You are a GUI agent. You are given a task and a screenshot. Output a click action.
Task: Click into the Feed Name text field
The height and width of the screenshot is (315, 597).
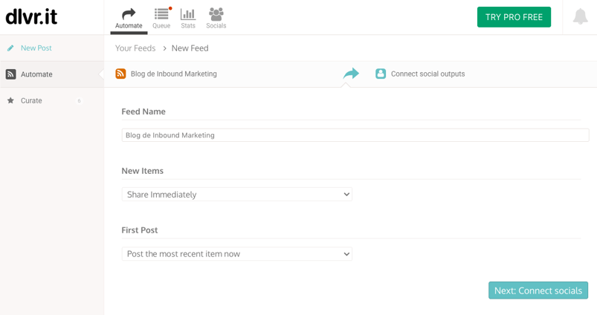coord(355,135)
